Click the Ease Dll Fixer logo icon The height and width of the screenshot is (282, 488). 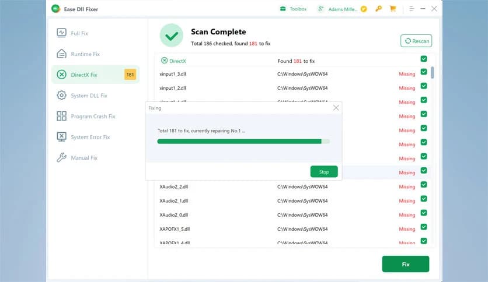click(55, 9)
